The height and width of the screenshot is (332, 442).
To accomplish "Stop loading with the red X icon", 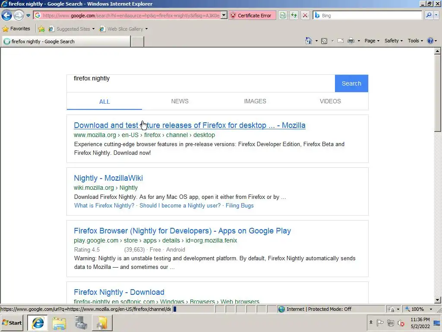I will (305, 16).
